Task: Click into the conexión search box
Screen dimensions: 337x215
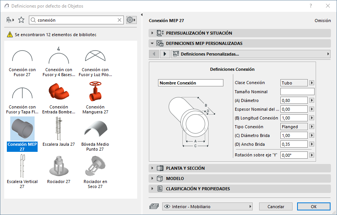Action: (76, 20)
